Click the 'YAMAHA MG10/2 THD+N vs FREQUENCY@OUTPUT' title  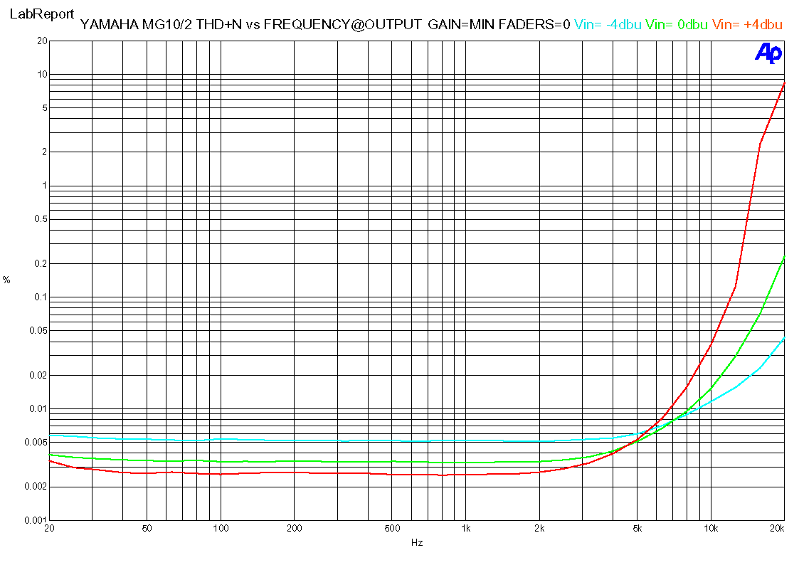pos(250,24)
